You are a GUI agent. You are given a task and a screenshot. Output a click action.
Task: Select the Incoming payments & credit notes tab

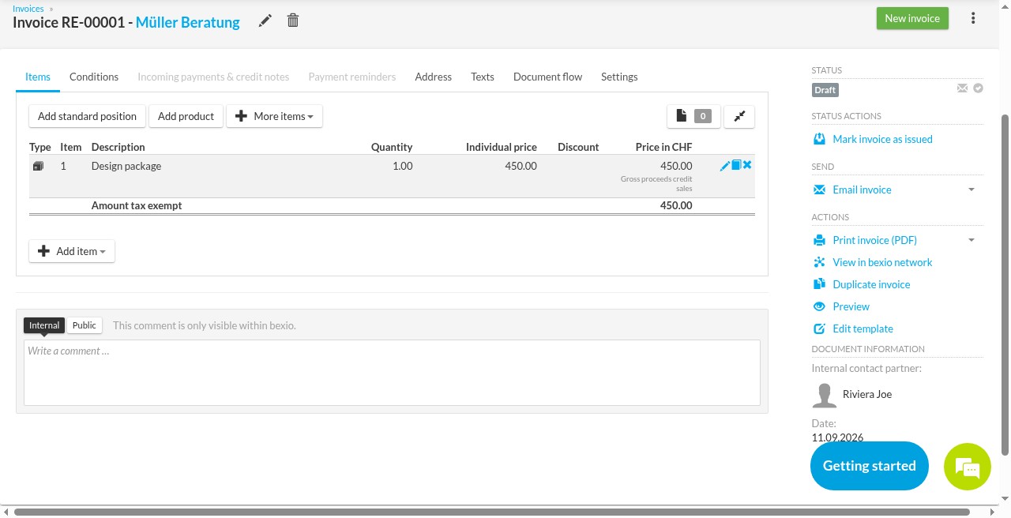coord(213,77)
